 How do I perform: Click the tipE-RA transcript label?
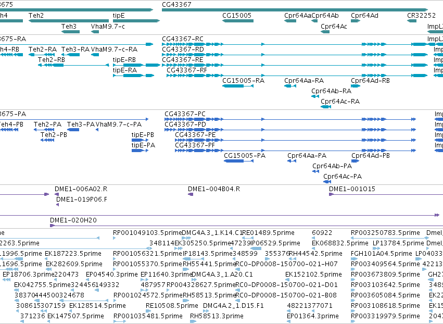[124, 70]
